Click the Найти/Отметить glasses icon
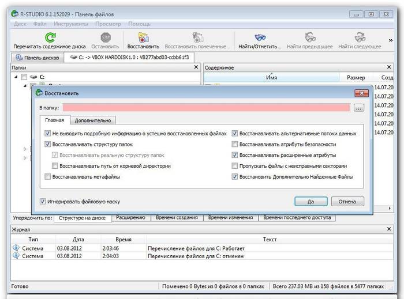 (x=259, y=37)
